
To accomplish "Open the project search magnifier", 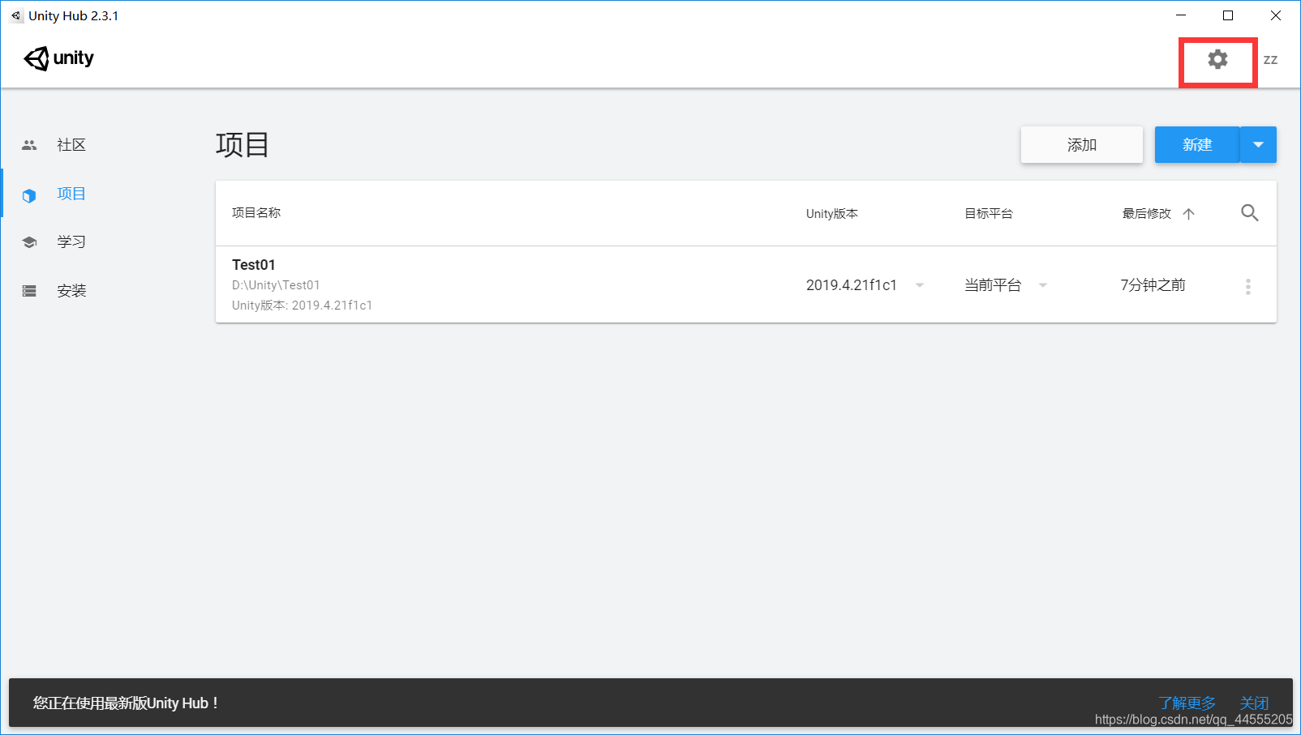I will tap(1249, 212).
